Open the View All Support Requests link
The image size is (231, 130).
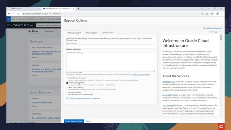[x=213, y=28]
